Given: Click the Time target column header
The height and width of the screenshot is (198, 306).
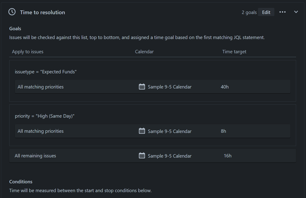Looking at the screenshot, I should (234, 52).
